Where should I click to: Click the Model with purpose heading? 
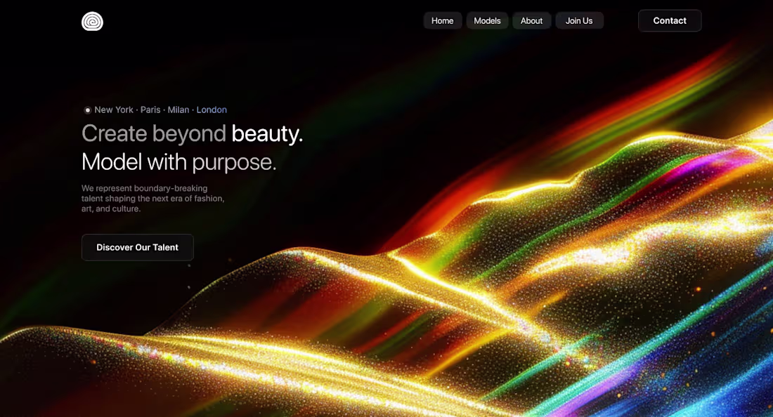pos(178,161)
